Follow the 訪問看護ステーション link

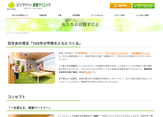[141, 53]
